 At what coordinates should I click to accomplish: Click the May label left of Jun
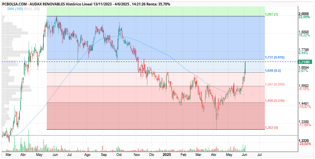[39, 155]
